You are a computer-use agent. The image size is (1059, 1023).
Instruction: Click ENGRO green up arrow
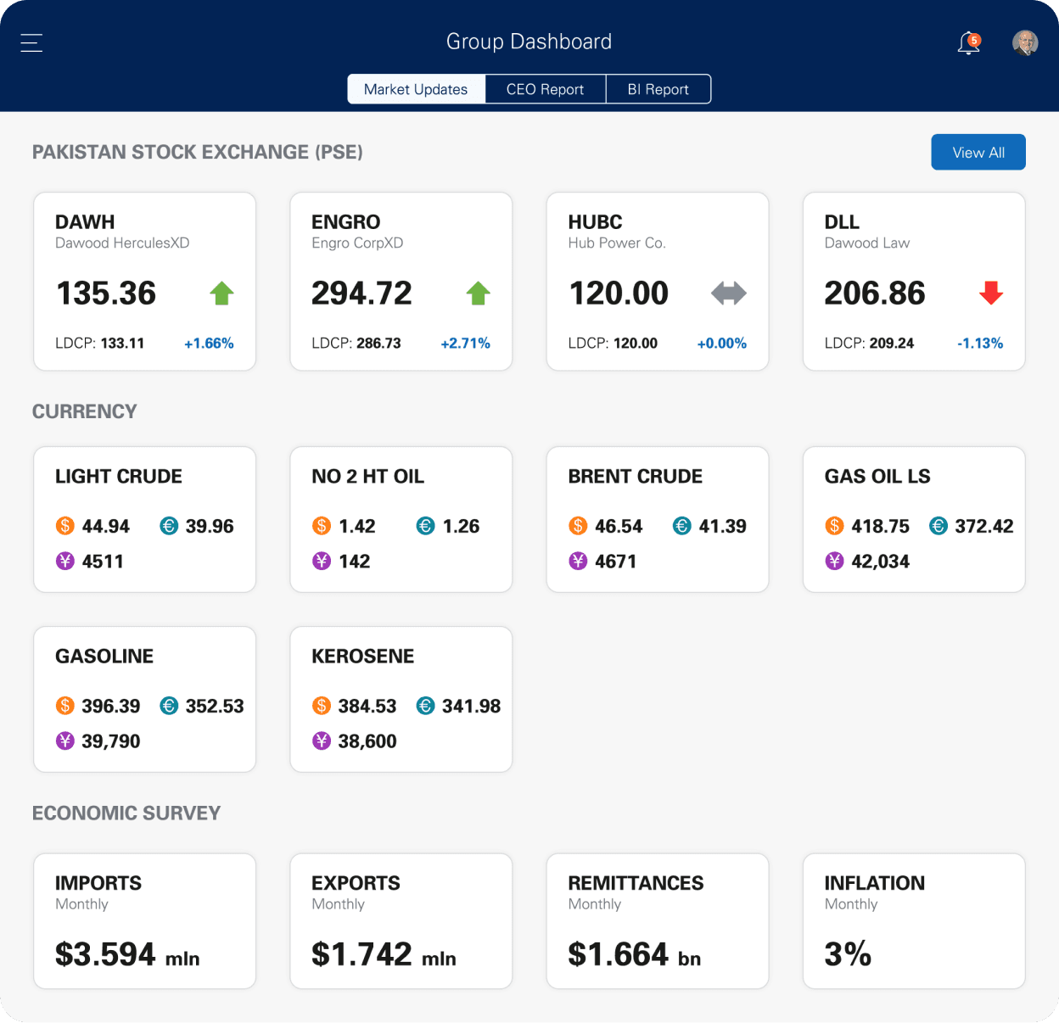tap(479, 293)
